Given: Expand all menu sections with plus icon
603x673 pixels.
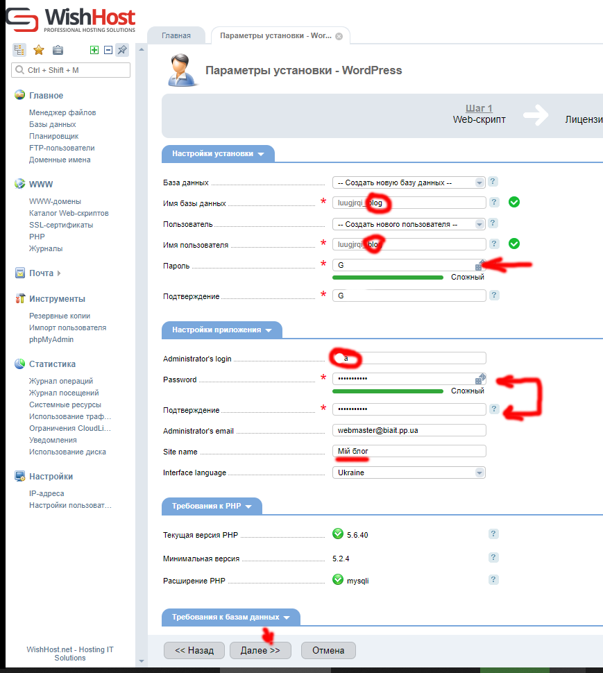Looking at the screenshot, I should coord(94,50).
